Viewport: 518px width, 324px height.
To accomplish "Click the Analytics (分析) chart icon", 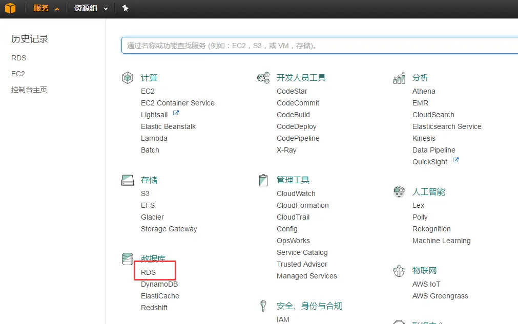I will (x=399, y=78).
